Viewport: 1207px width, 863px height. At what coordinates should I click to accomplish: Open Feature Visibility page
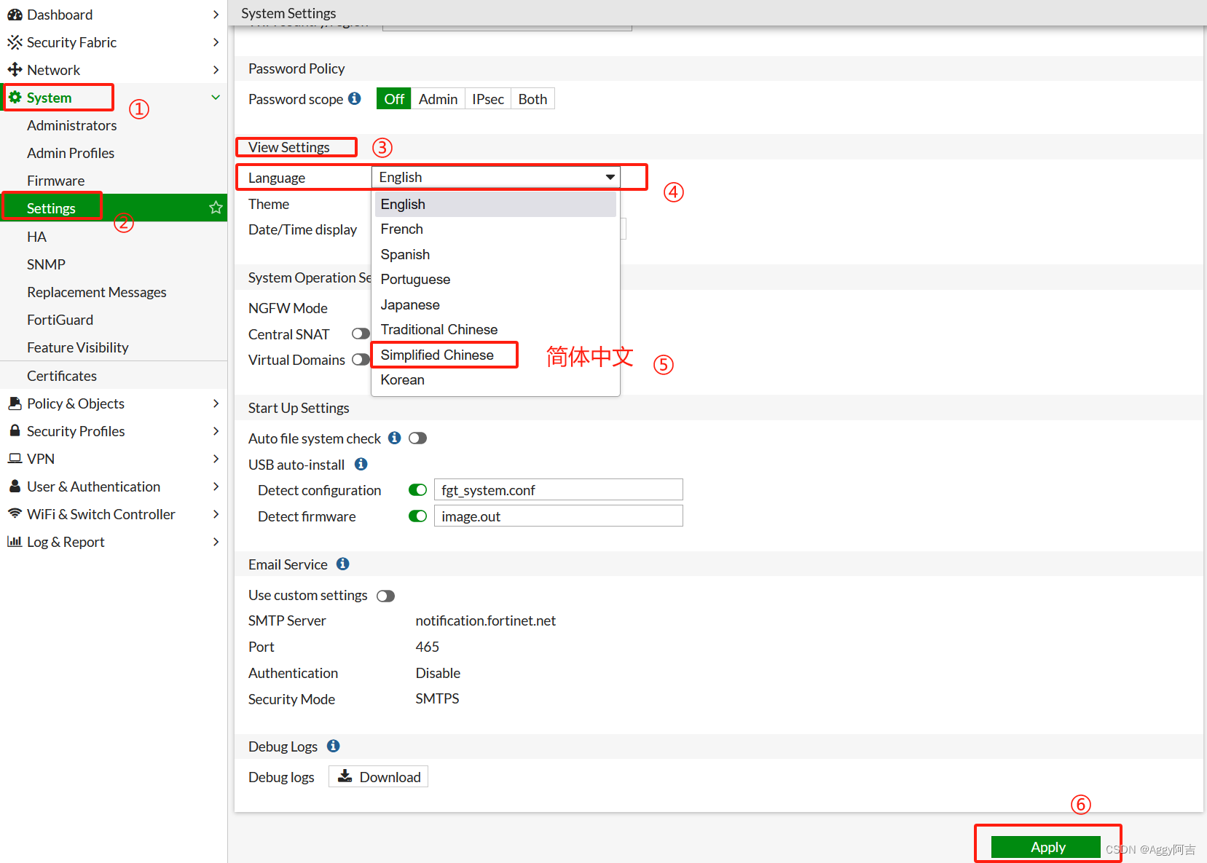pyautogui.click(x=77, y=347)
